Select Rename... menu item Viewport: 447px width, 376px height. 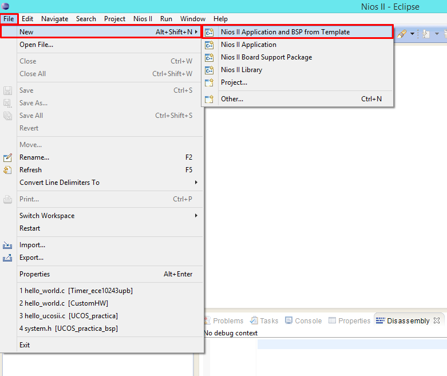coord(101,157)
